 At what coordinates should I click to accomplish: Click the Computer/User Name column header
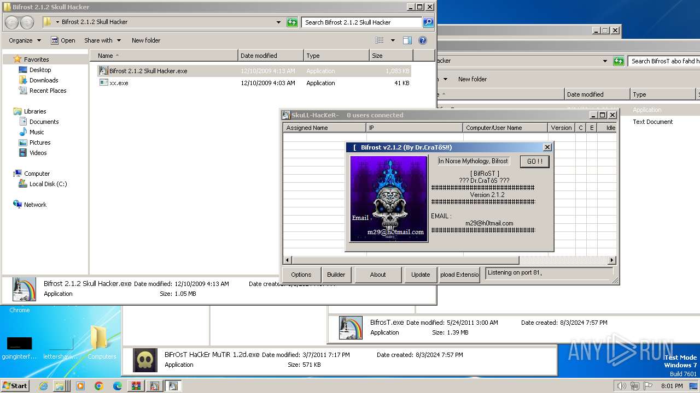tap(505, 128)
